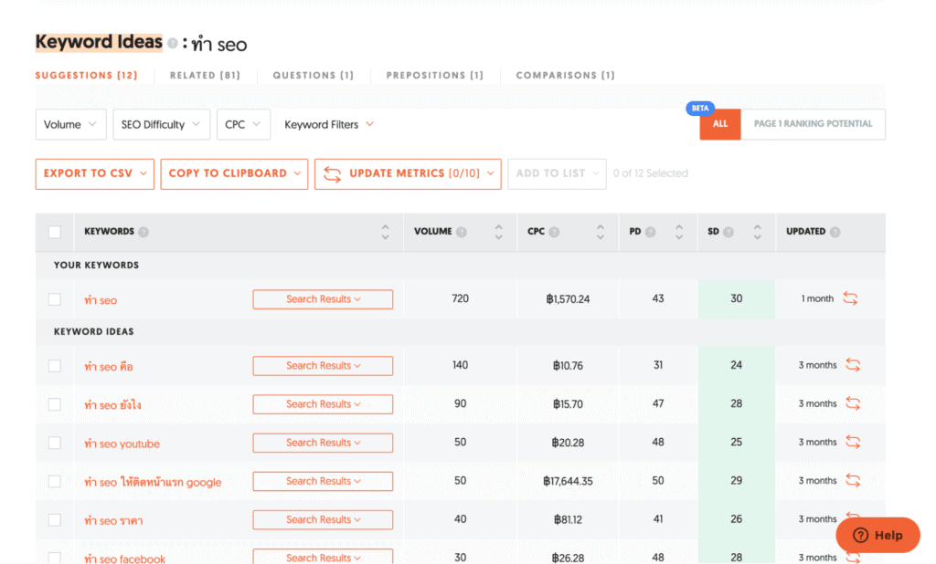The image size is (936, 564).
Task: Open the Help widget
Action: (x=877, y=535)
